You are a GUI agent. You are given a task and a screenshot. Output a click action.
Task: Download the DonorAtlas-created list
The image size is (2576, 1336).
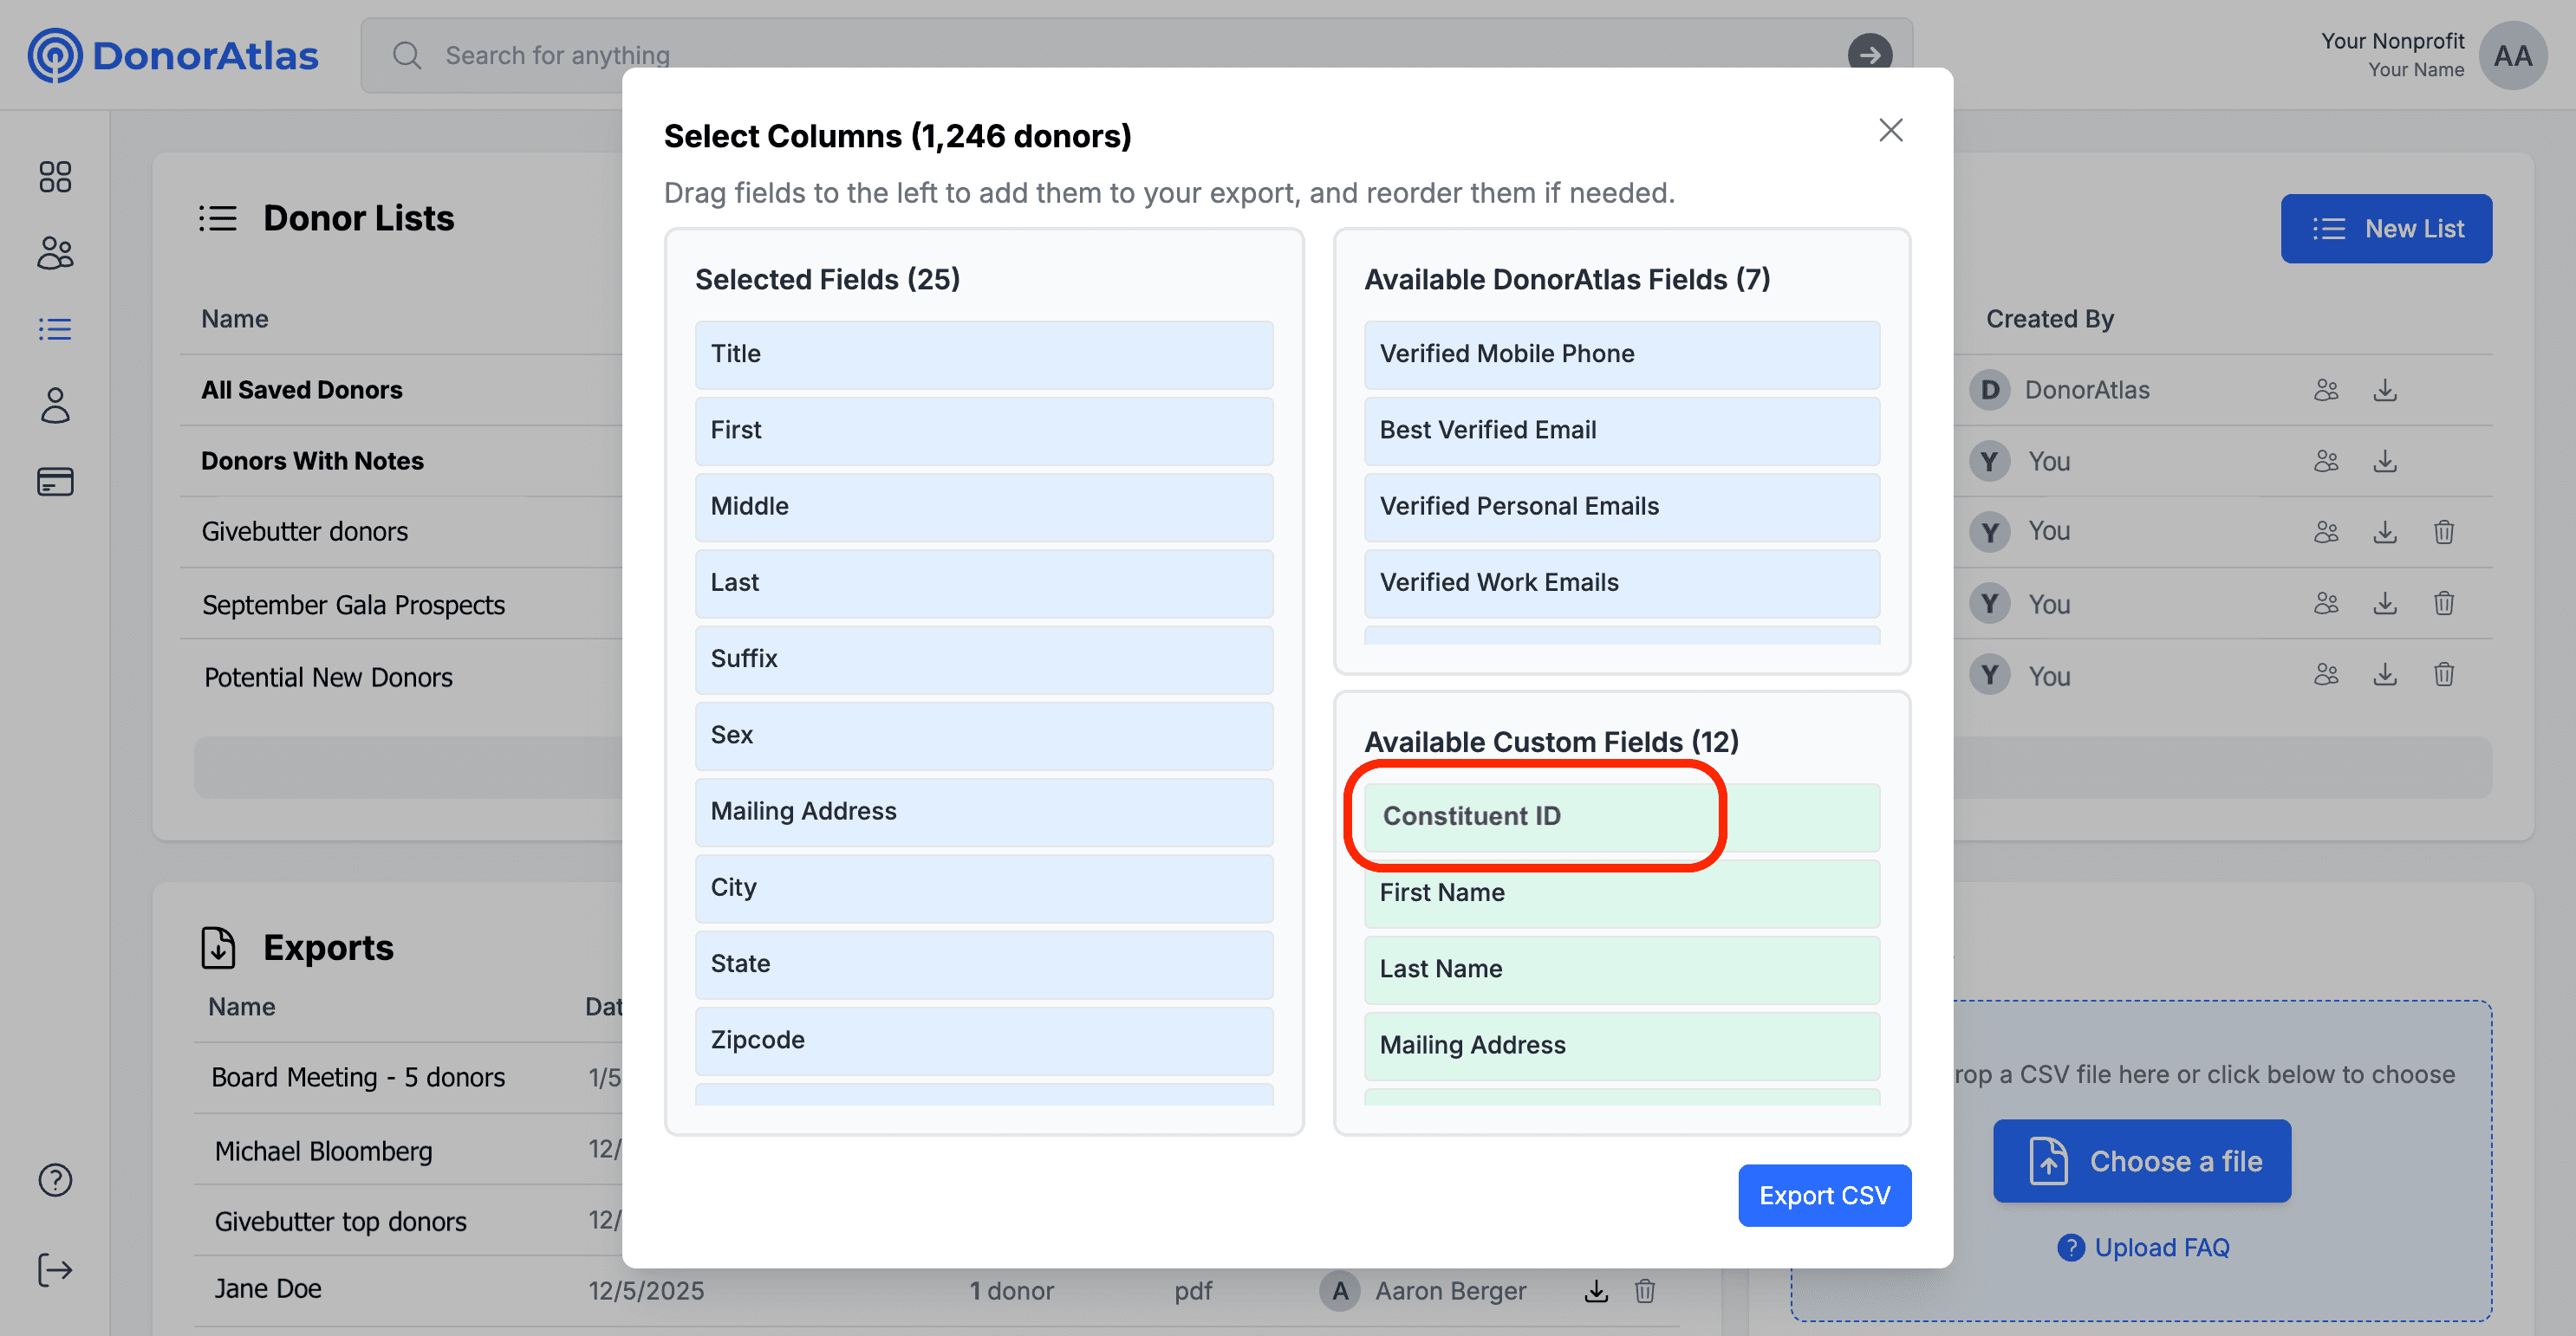point(2386,390)
